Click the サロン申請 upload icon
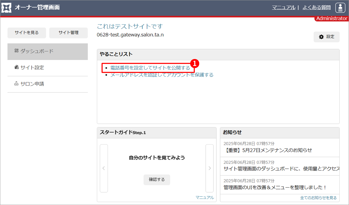Viewport: 349px width, 205px height. (x=16, y=84)
